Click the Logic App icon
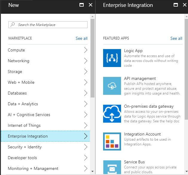188x175 pixels. tap(112, 58)
